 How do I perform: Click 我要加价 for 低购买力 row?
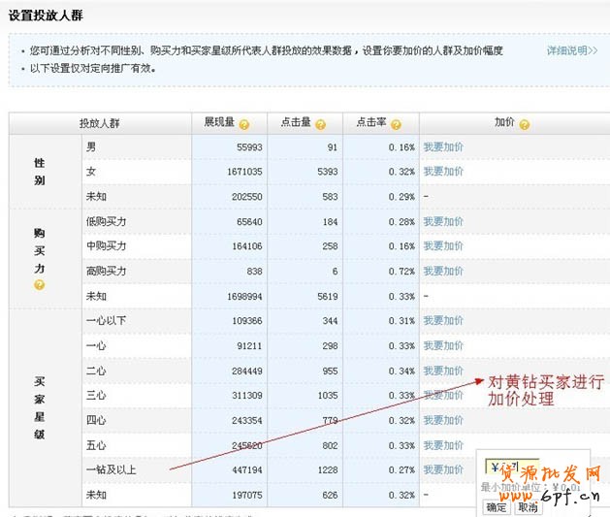[443, 222]
